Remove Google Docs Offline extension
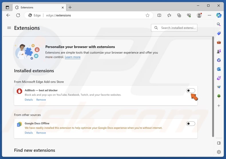Image resolution: width=226 pixels, height=159 pixels. click(x=41, y=133)
